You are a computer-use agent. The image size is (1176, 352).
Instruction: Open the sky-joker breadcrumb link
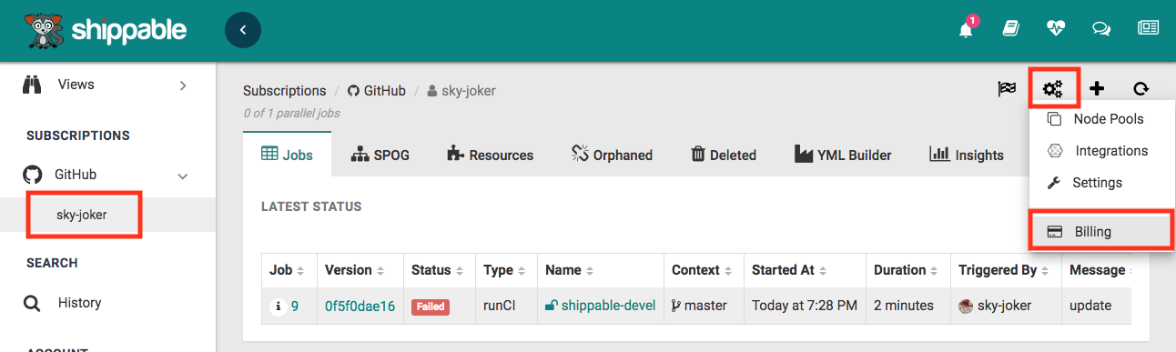tap(461, 91)
